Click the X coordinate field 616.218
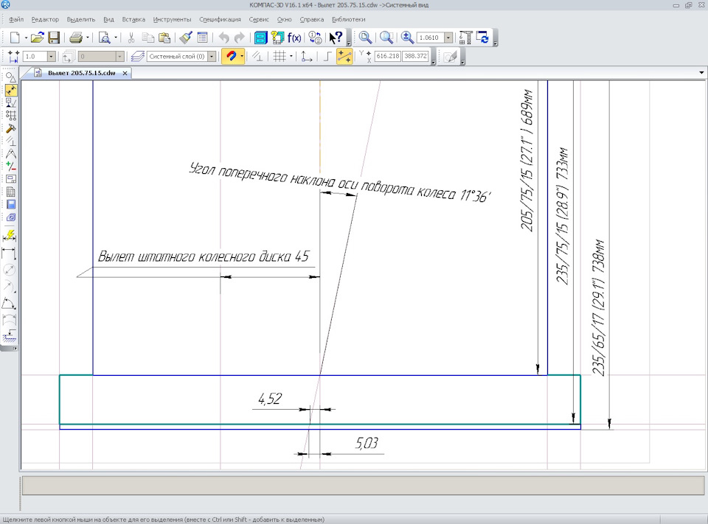Viewport: 708px width, 524px height. pyautogui.click(x=387, y=56)
